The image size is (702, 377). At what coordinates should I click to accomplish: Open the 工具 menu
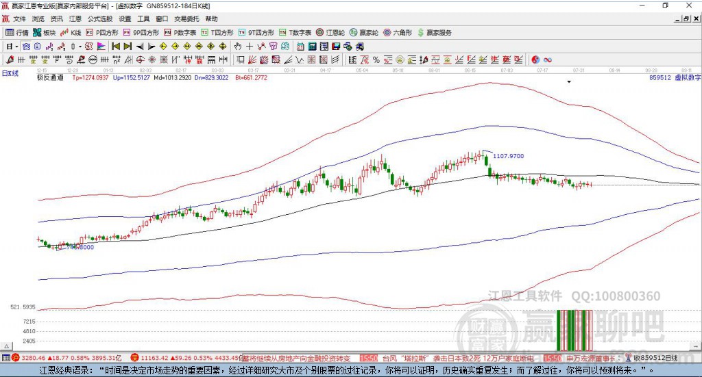click(143, 18)
